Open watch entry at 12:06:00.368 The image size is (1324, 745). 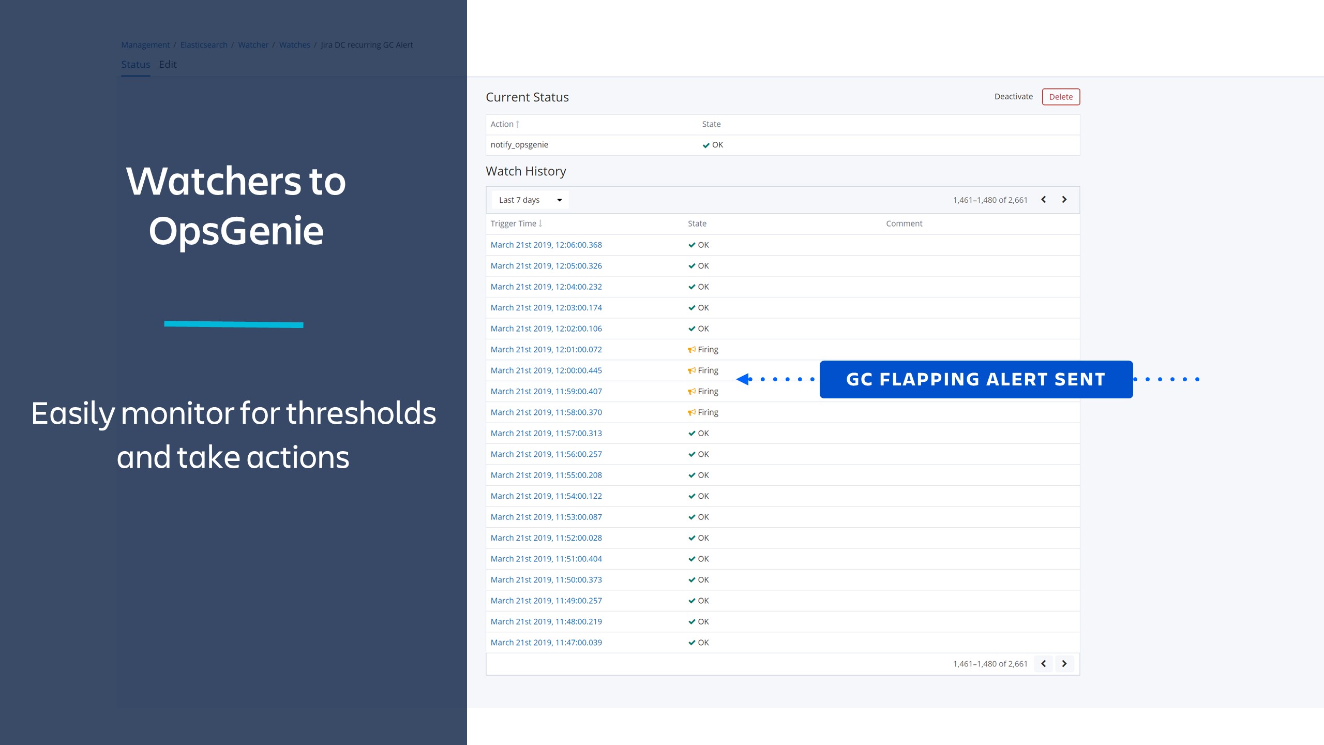546,245
